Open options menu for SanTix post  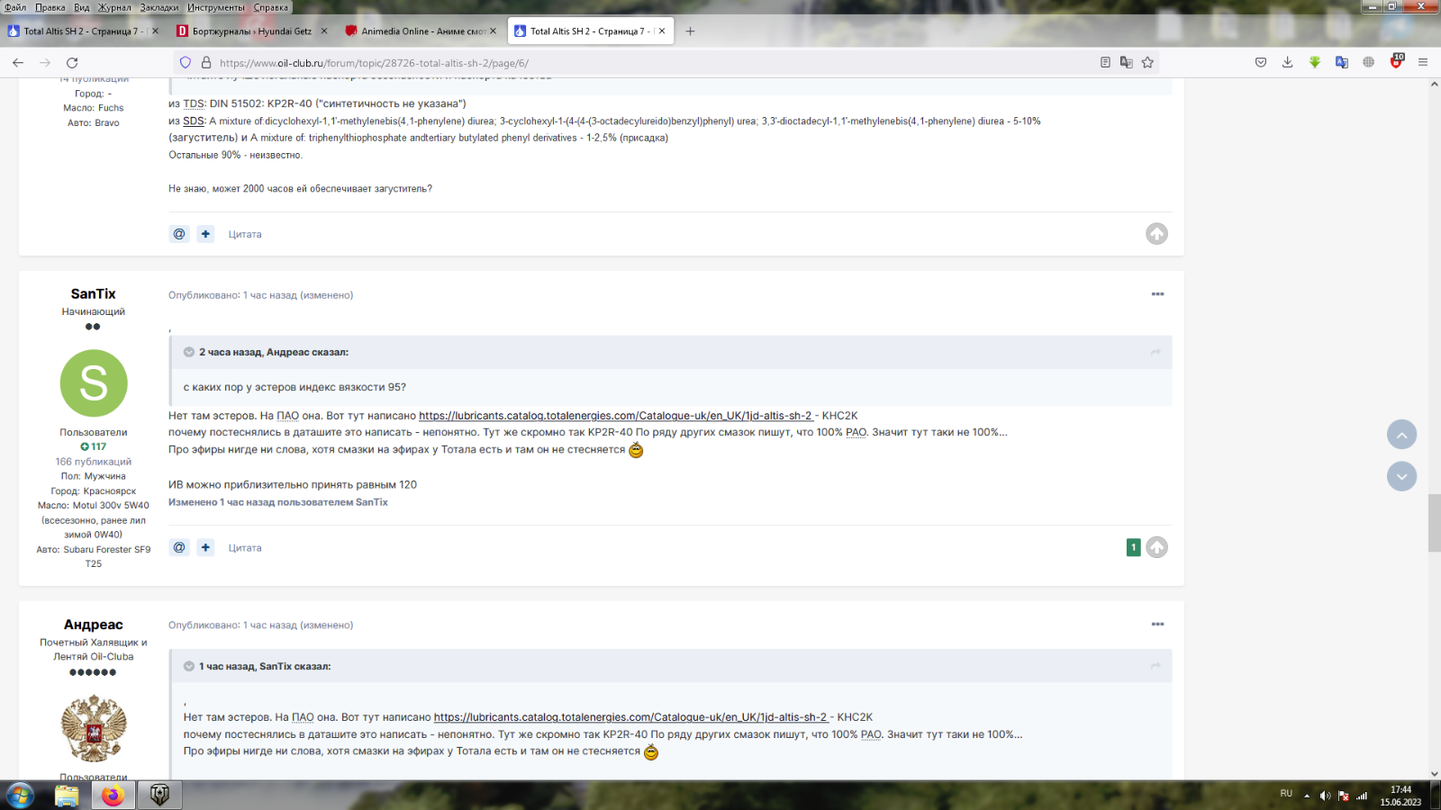1157,294
